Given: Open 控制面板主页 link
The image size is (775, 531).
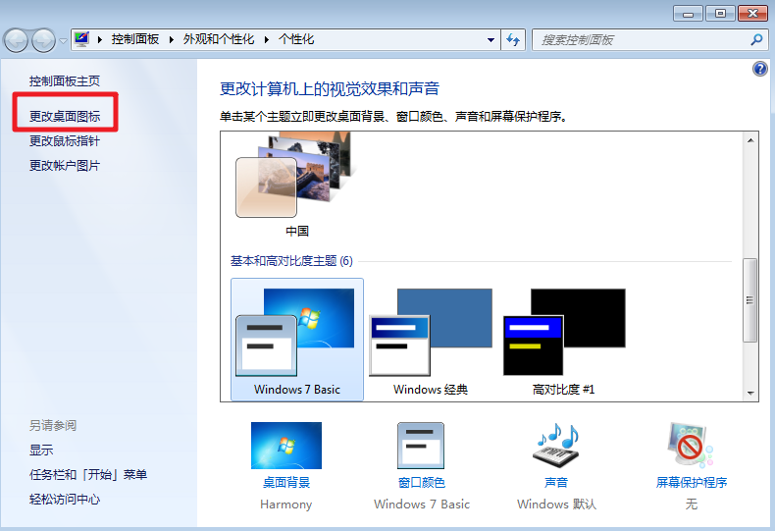Looking at the screenshot, I should point(64,81).
